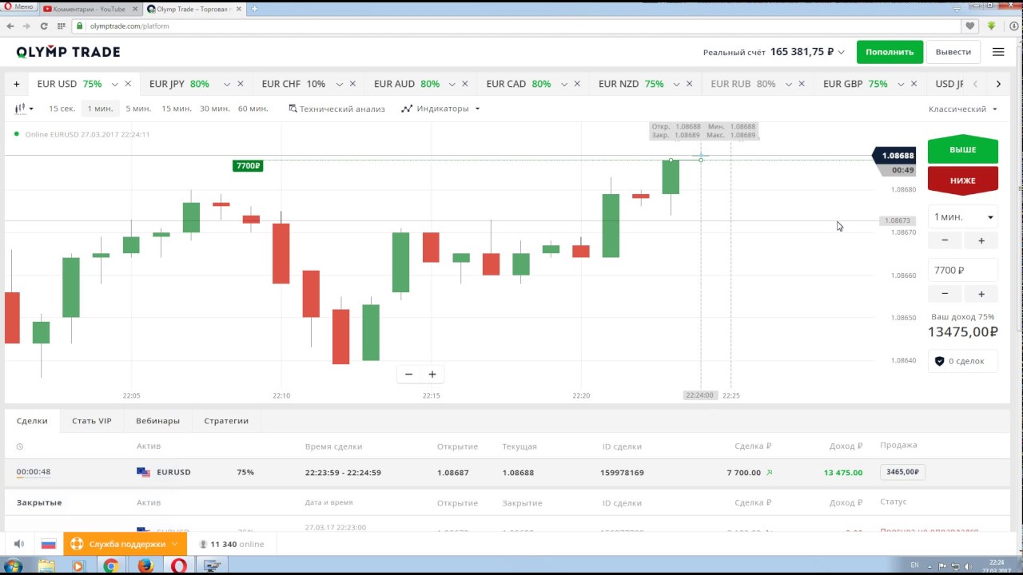Sell open trade for 3465,00₽

[902, 472]
